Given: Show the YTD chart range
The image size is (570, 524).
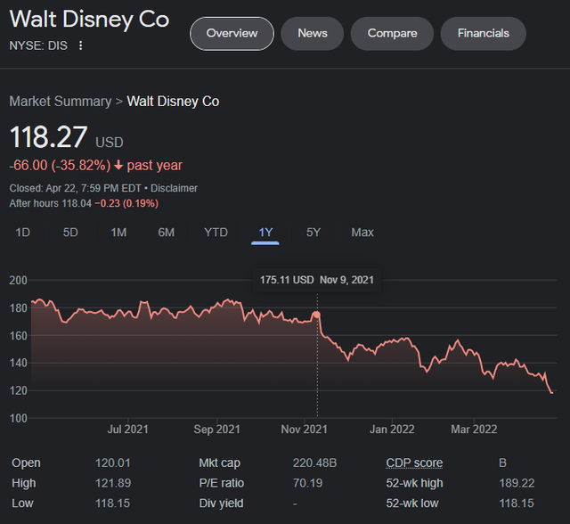Looking at the screenshot, I should pos(216,232).
